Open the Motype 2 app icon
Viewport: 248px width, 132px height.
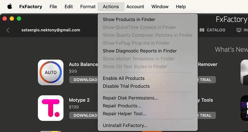tap(51, 108)
